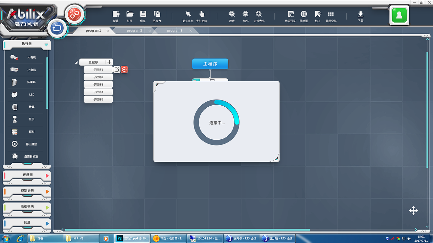Click the blue refresh loop button
The image size is (433, 243).
(58, 28)
